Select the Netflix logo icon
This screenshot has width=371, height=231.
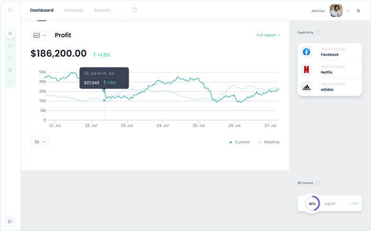coord(307,70)
